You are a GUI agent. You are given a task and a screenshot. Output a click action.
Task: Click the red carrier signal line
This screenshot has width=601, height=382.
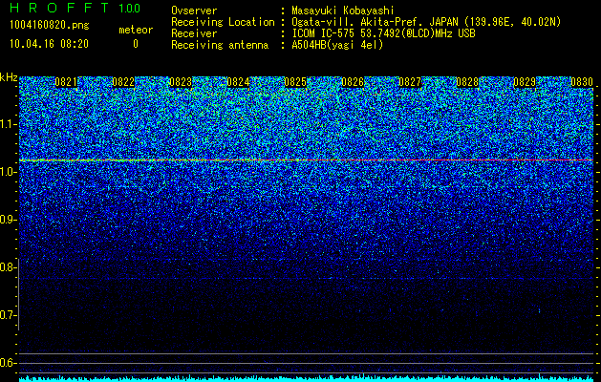(x=306, y=159)
